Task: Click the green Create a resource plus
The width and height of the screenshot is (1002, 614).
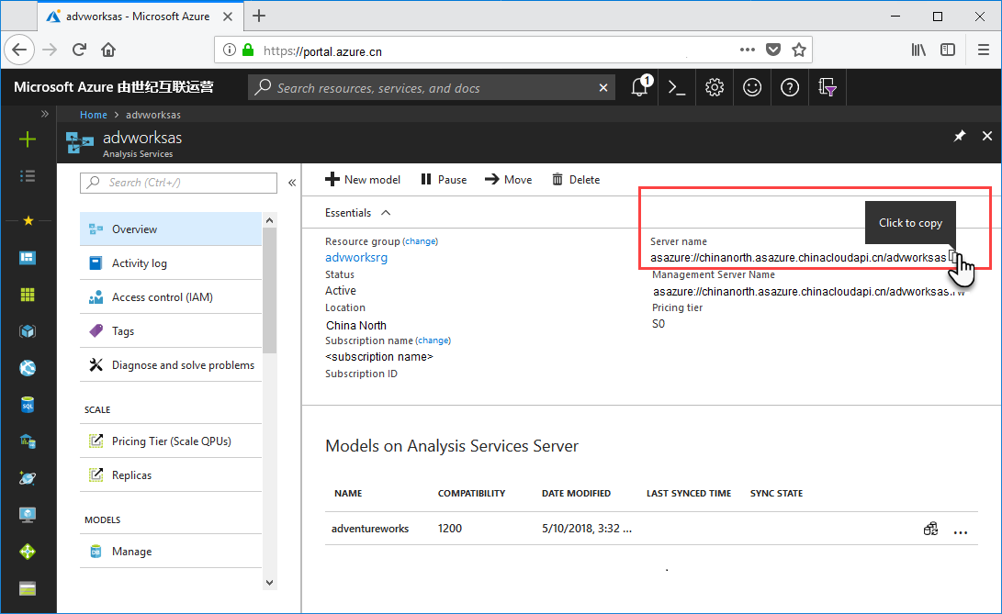Action: (x=28, y=140)
